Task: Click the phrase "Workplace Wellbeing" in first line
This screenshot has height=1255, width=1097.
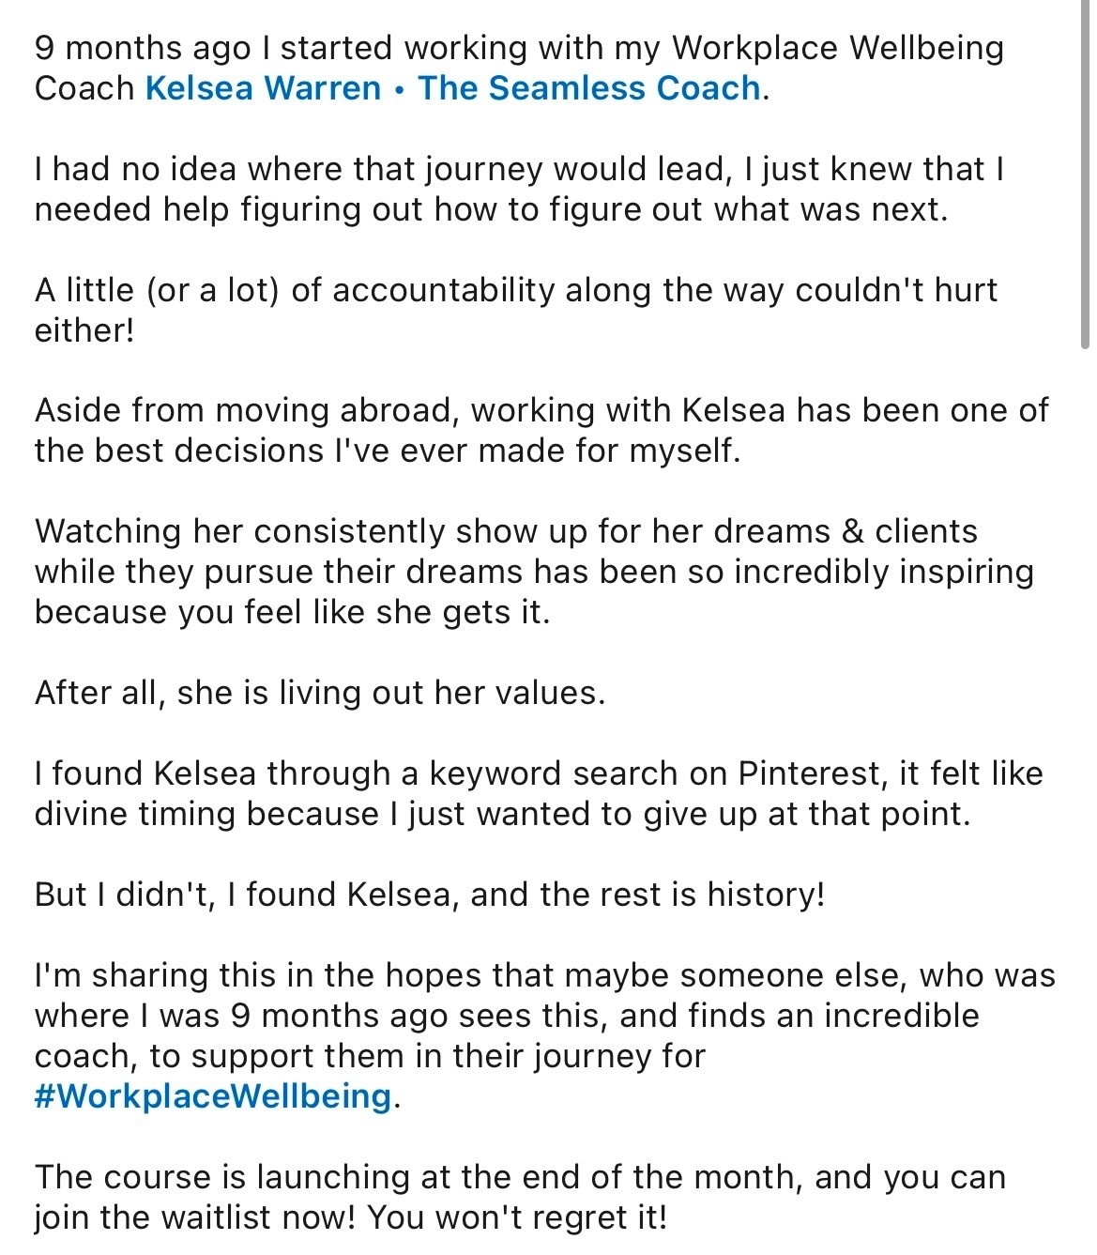Action: [838, 49]
